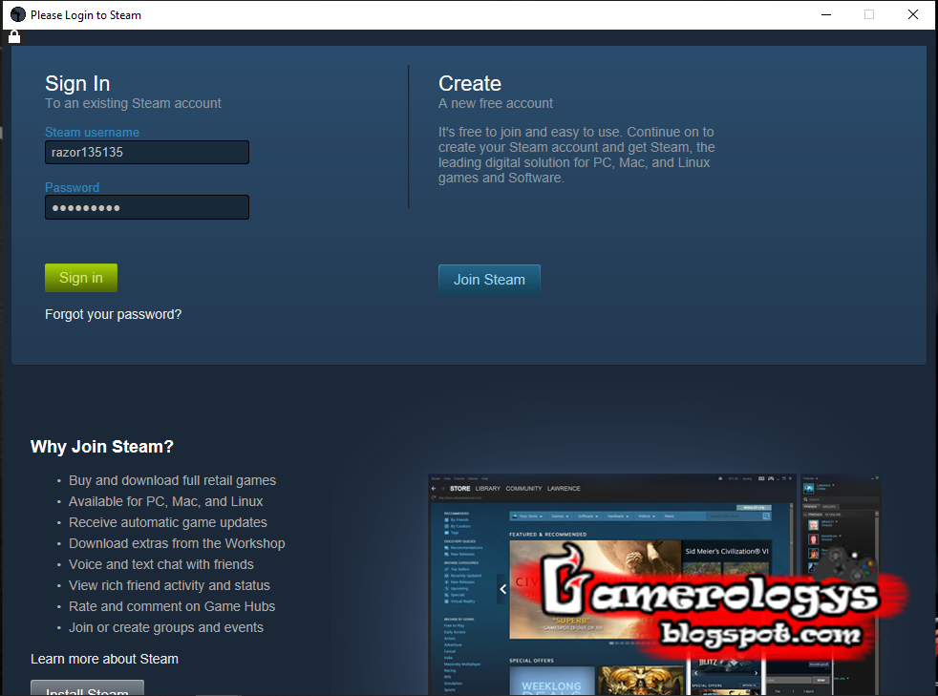The height and width of the screenshot is (696, 938).
Task: Click the Steam username input field
Action: [x=146, y=152]
